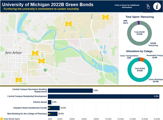This screenshot has width=163, height=120.
Task: Select the Electric Buses bar
Action: coord(49,102)
